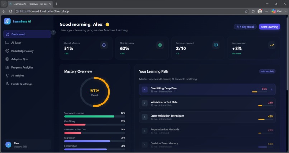Click the Intermediate level badge
Screen dimensions: 289x153
tap(267, 71)
